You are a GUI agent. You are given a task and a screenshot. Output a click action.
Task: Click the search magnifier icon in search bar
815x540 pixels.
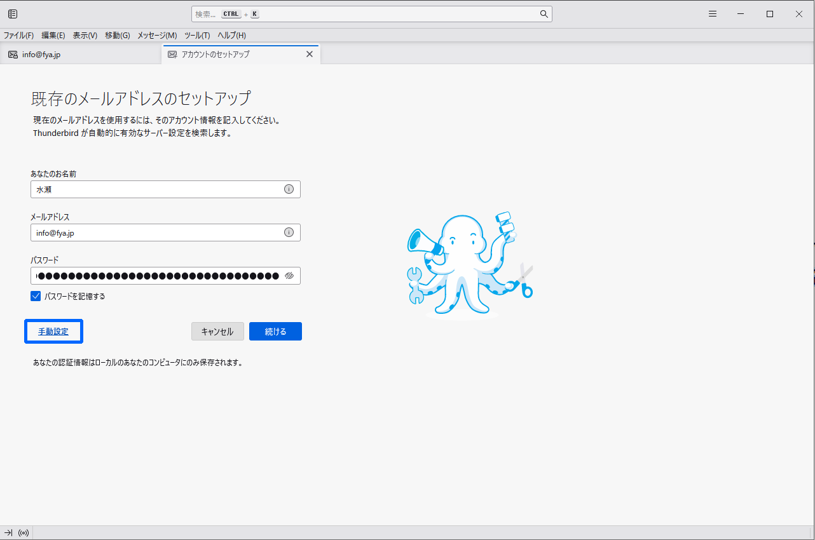(x=544, y=14)
